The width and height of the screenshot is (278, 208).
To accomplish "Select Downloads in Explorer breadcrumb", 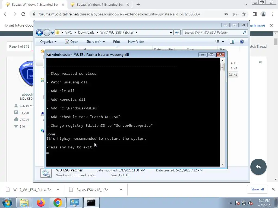I will click(x=86, y=32).
